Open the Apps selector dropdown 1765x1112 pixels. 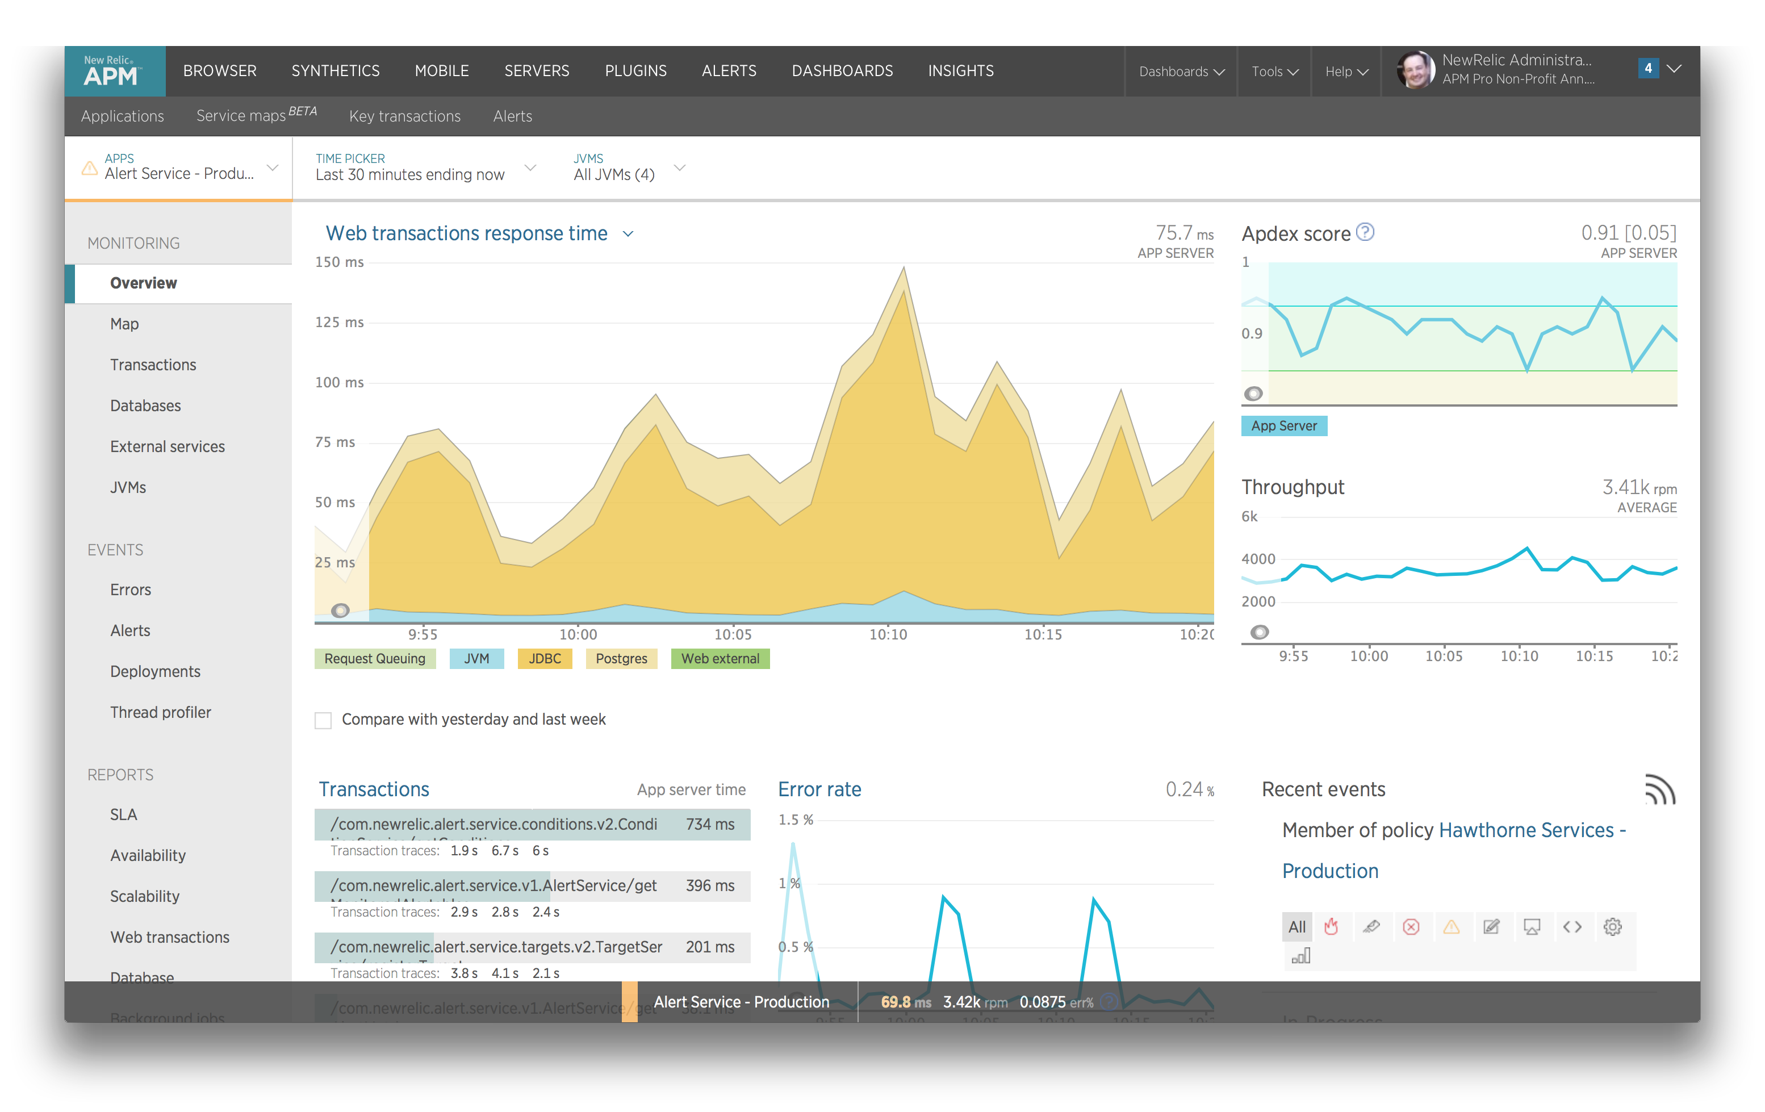pos(179,168)
